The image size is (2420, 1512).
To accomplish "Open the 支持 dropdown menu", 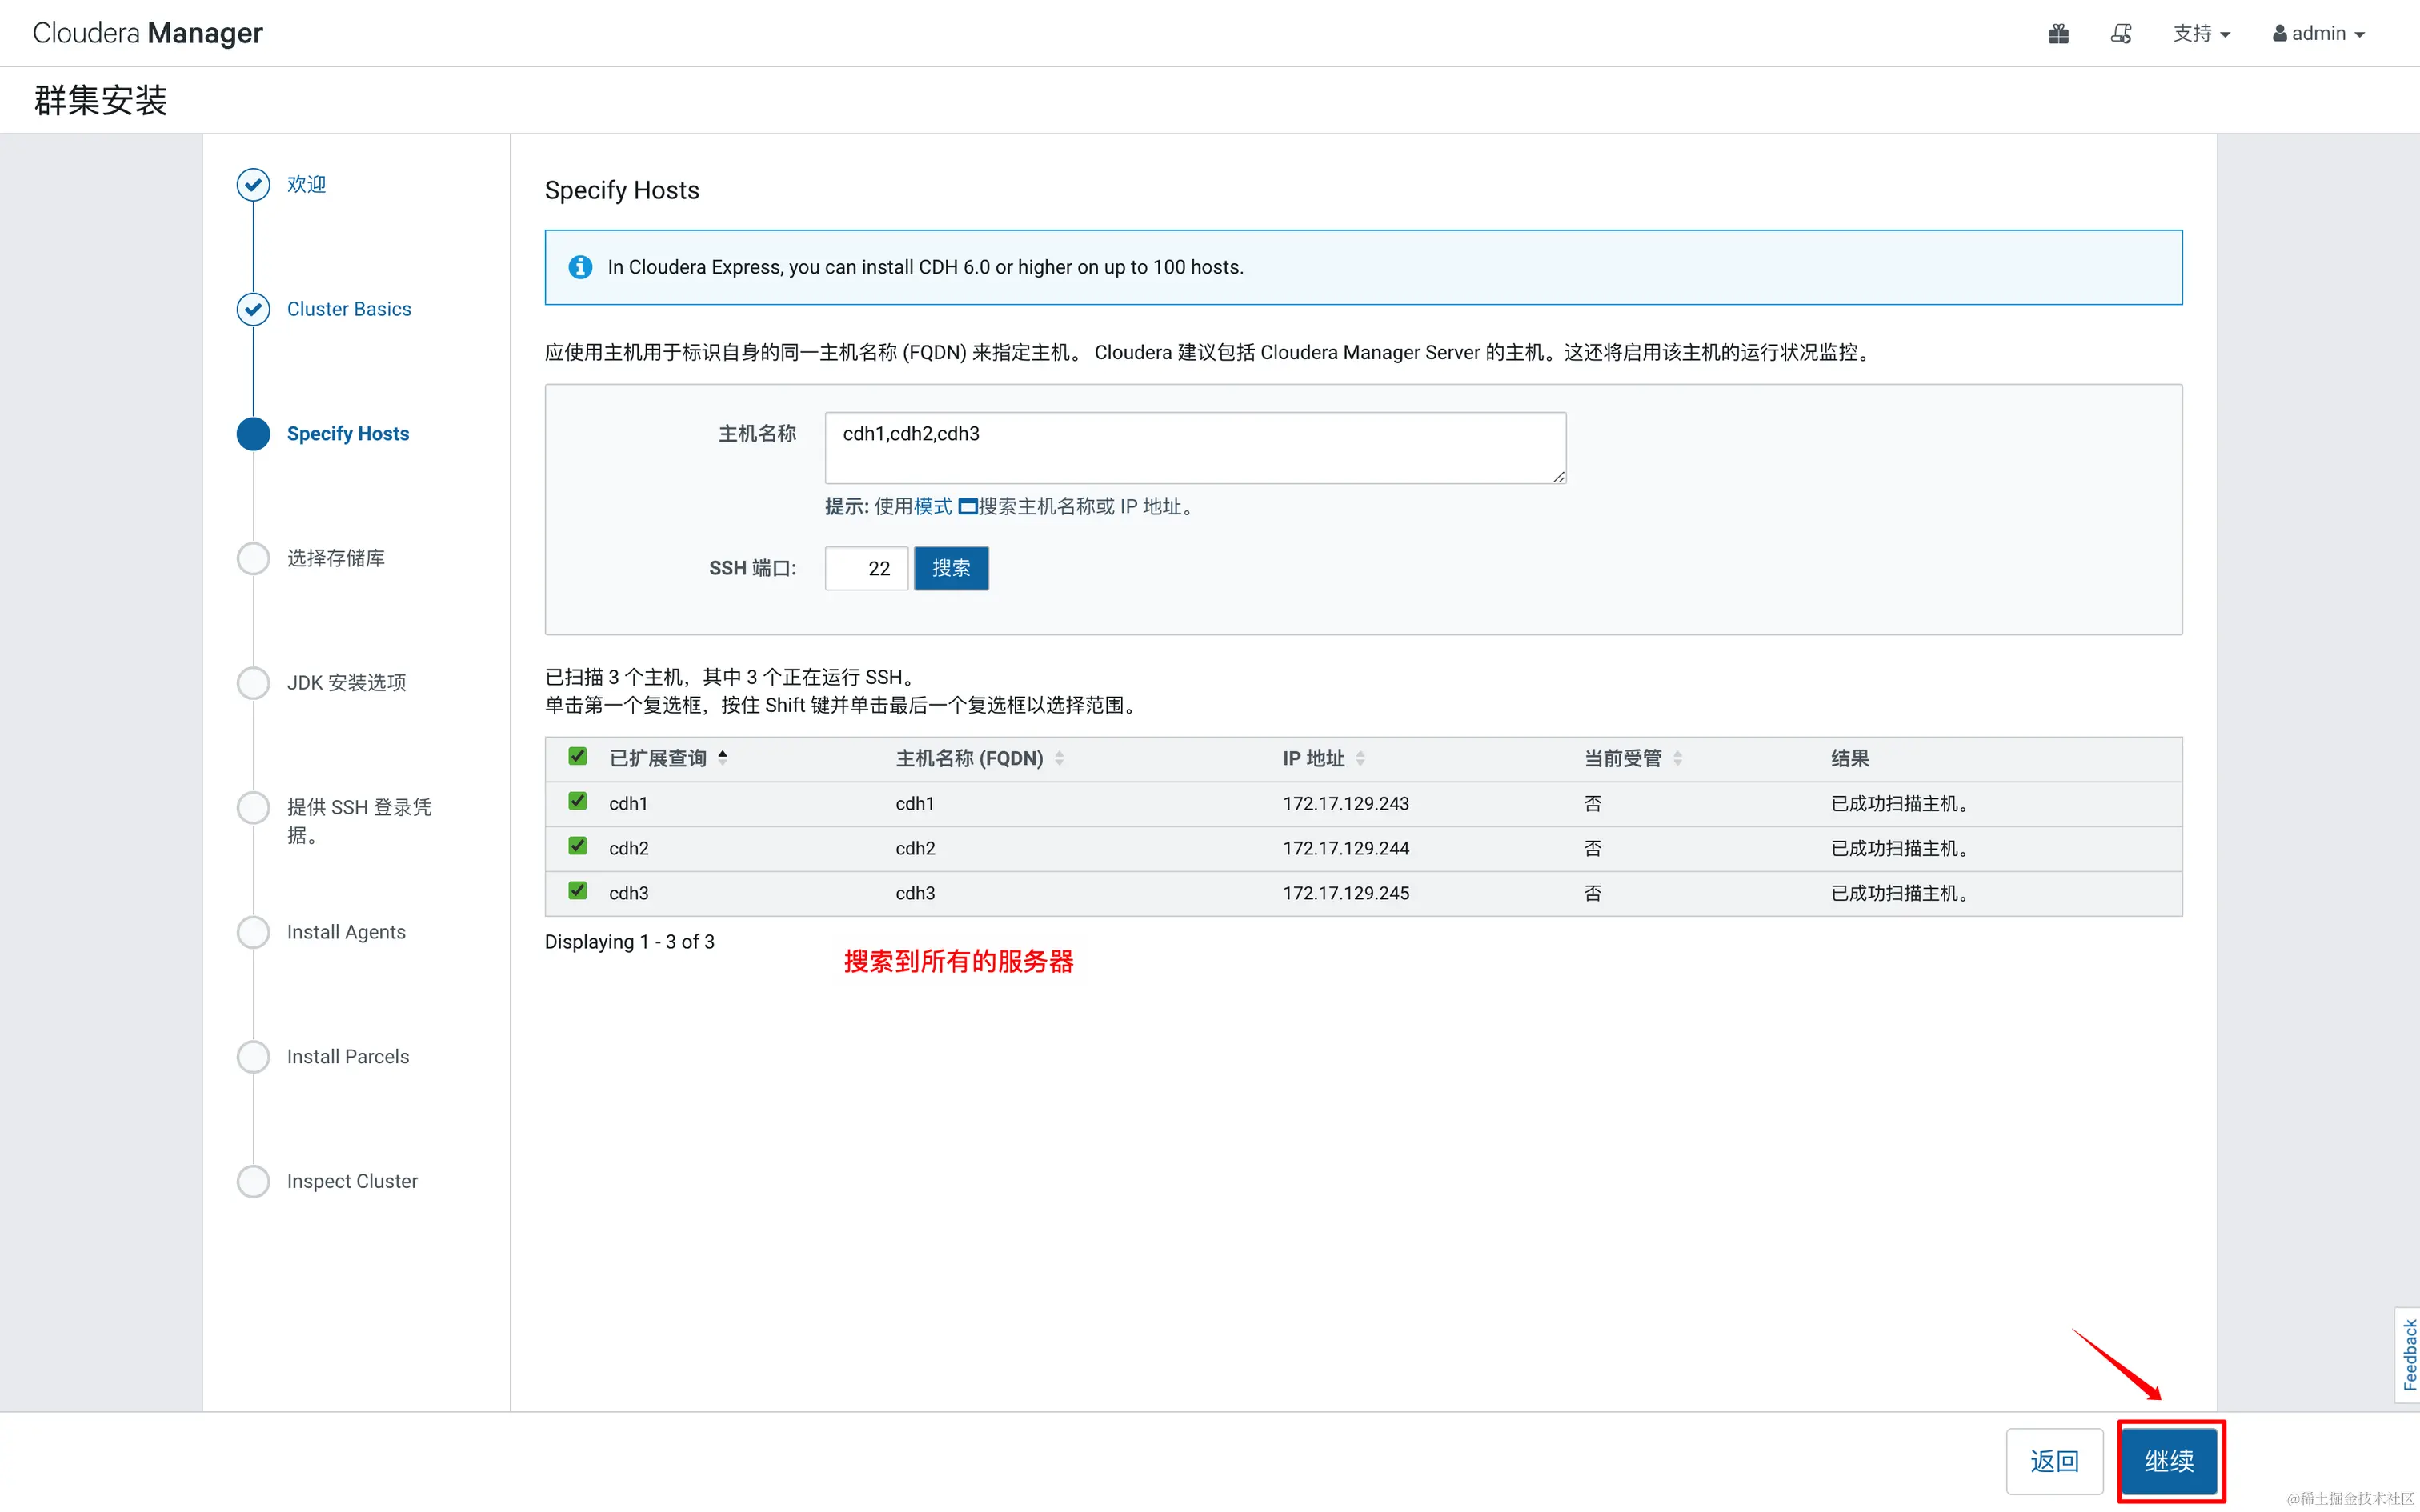I will [x=2202, y=34].
